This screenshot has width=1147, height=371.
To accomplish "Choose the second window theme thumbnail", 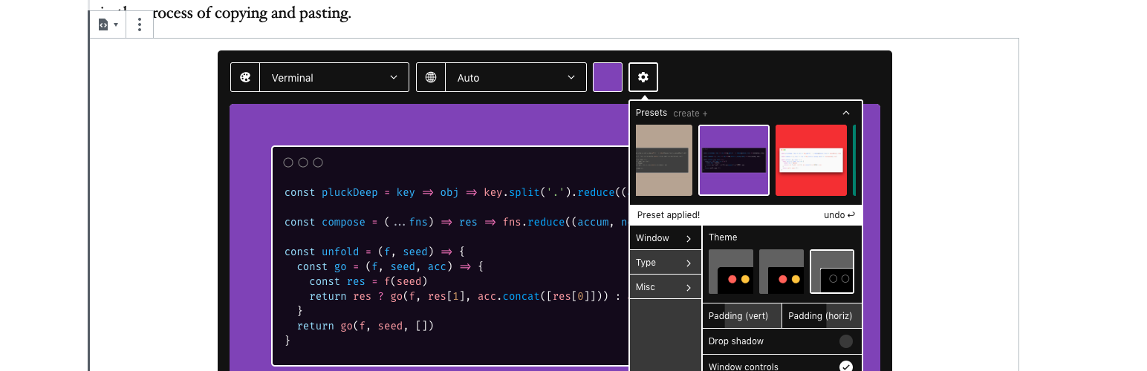I will 782,272.
